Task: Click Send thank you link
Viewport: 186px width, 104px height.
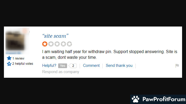Action: point(119,66)
